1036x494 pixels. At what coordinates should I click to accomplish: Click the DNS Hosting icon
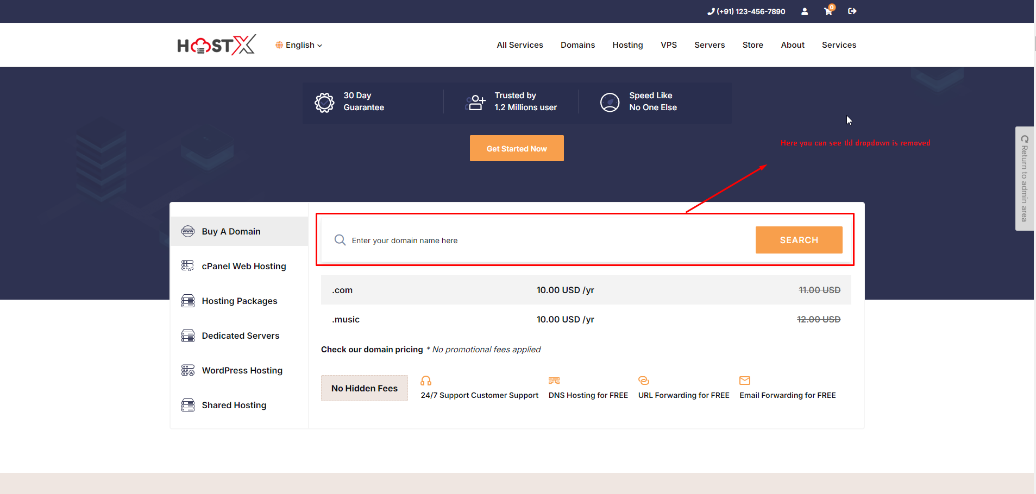click(554, 381)
